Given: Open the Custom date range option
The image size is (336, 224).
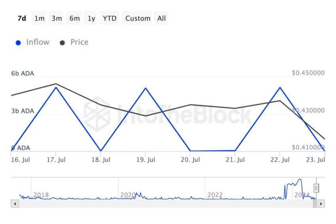Looking at the screenshot, I should pos(138,19).
